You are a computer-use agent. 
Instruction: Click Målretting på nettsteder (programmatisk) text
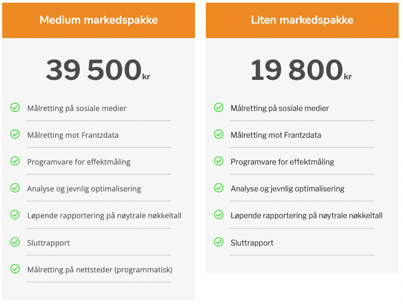pos(100,270)
